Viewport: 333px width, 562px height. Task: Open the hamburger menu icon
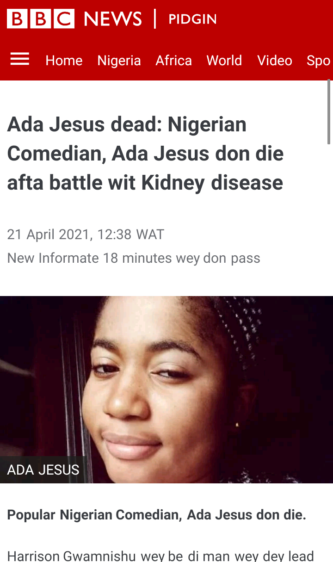20,59
